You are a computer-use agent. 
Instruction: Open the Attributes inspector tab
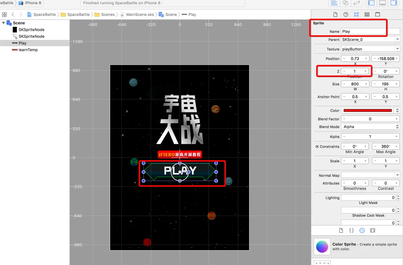[357, 15]
